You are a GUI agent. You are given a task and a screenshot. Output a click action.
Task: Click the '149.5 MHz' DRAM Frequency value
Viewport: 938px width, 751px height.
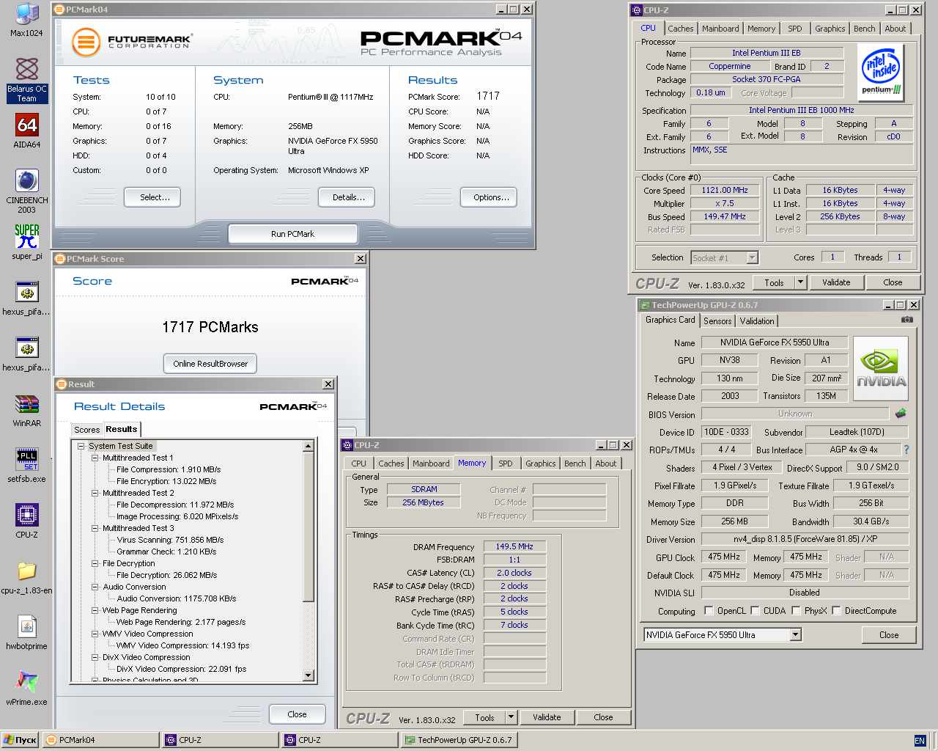click(x=514, y=546)
